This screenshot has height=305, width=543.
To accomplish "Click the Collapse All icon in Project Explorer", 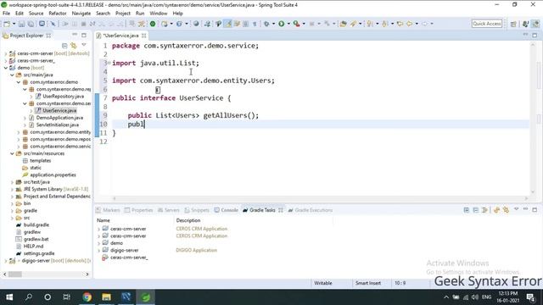I will pyautogui.click(x=64, y=45).
